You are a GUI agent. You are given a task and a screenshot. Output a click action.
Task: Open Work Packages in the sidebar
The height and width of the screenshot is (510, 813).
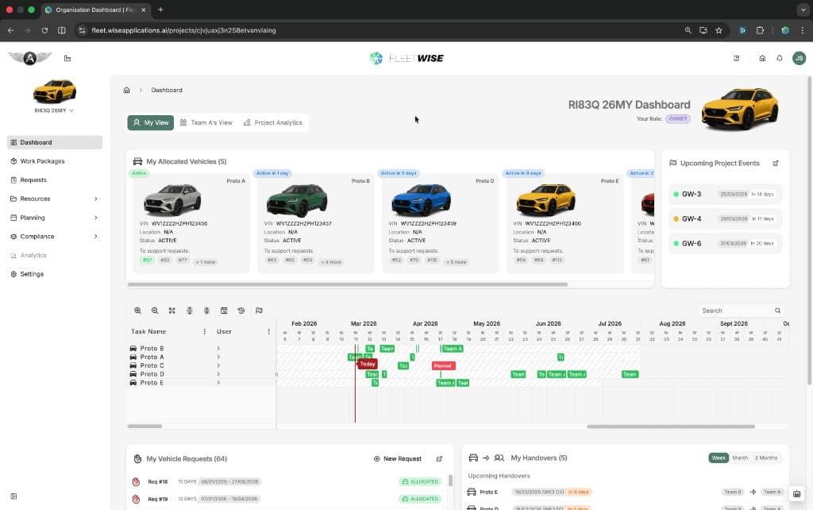55,160
